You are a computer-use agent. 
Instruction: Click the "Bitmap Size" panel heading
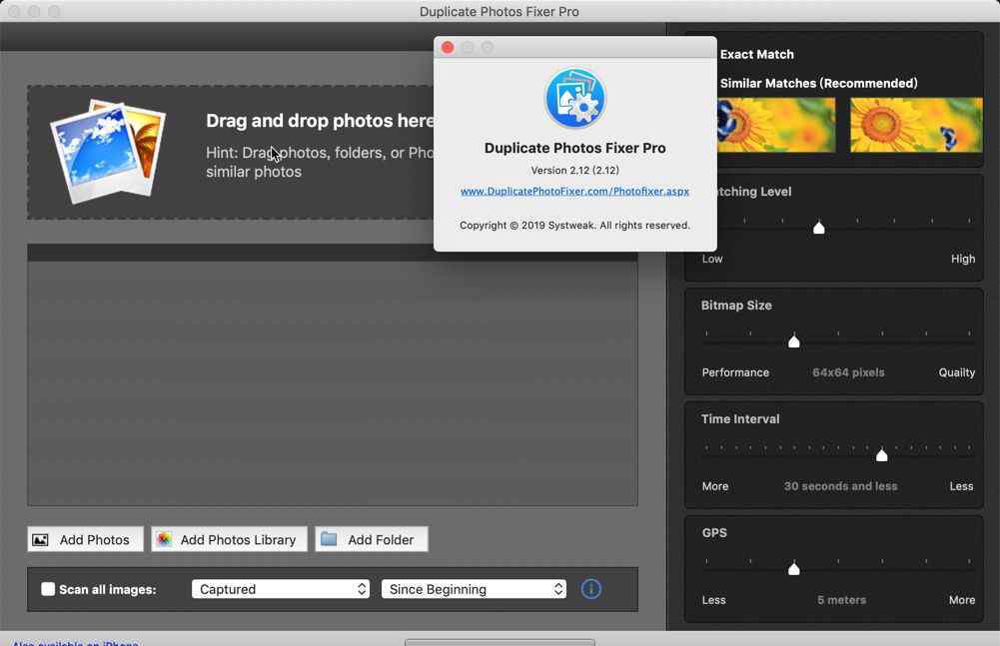736,306
